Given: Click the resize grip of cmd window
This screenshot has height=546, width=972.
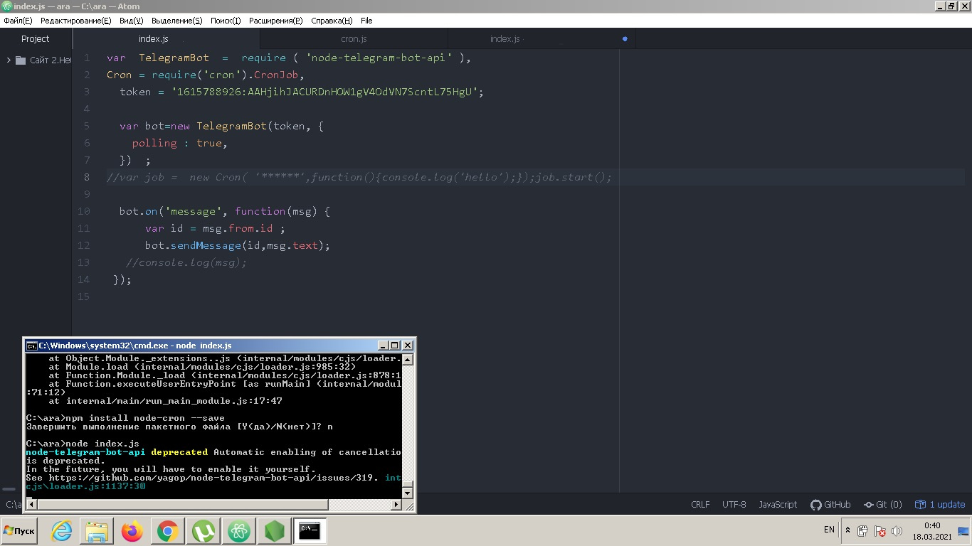Looking at the screenshot, I should click(408, 505).
